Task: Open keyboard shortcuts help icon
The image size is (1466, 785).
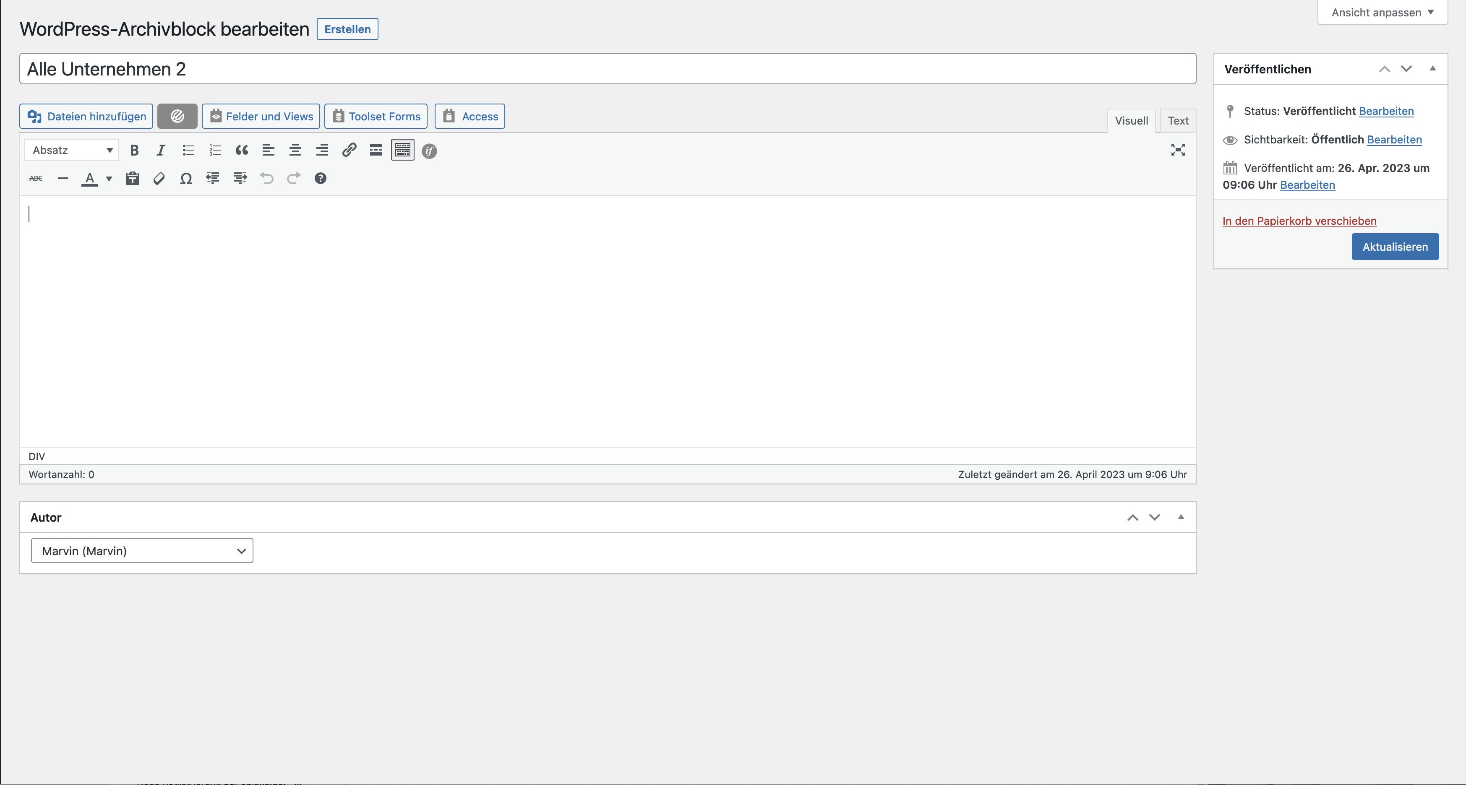Action: pos(321,179)
